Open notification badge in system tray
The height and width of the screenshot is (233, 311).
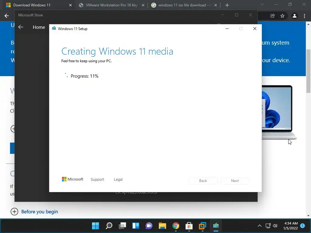[302, 225]
